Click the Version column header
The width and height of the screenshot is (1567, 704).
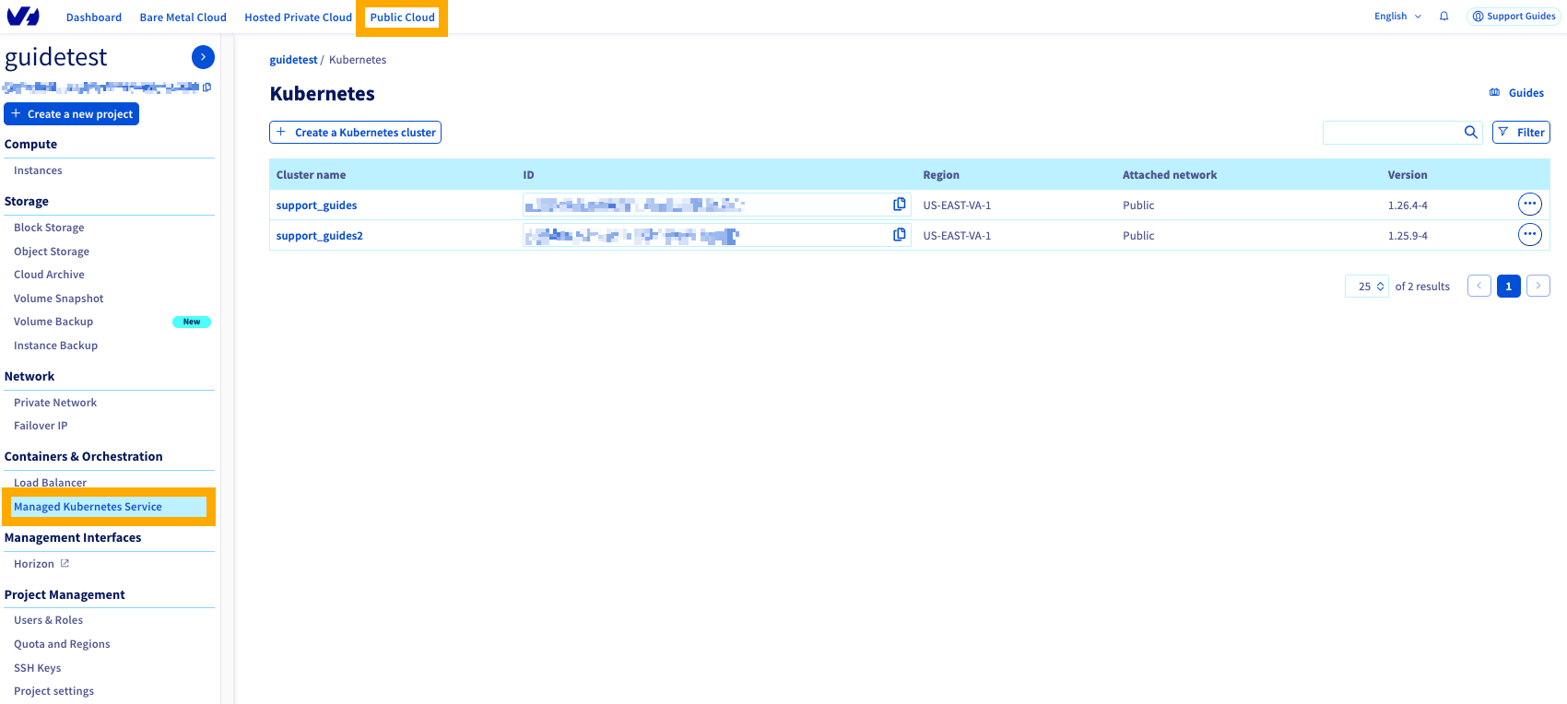[x=1408, y=175]
